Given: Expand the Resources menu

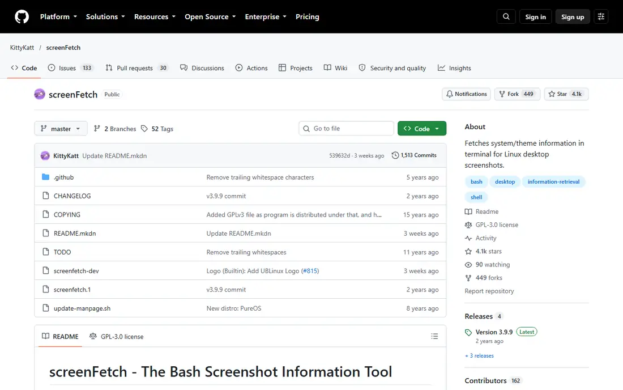Looking at the screenshot, I should (x=155, y=16).
